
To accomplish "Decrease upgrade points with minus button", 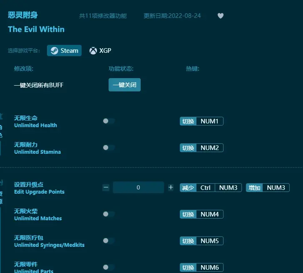I will [106, 187].
